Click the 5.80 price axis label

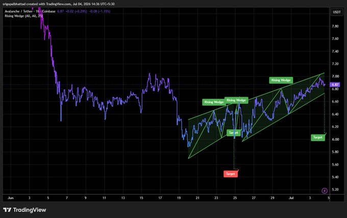point(335,152)
